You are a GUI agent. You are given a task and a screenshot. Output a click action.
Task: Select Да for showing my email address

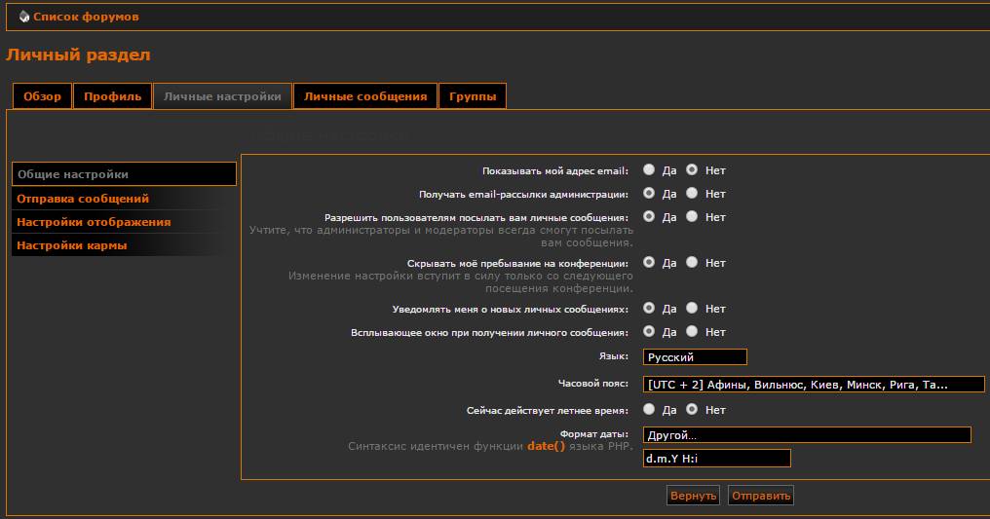pyautogui.click(x=649, y=169)
